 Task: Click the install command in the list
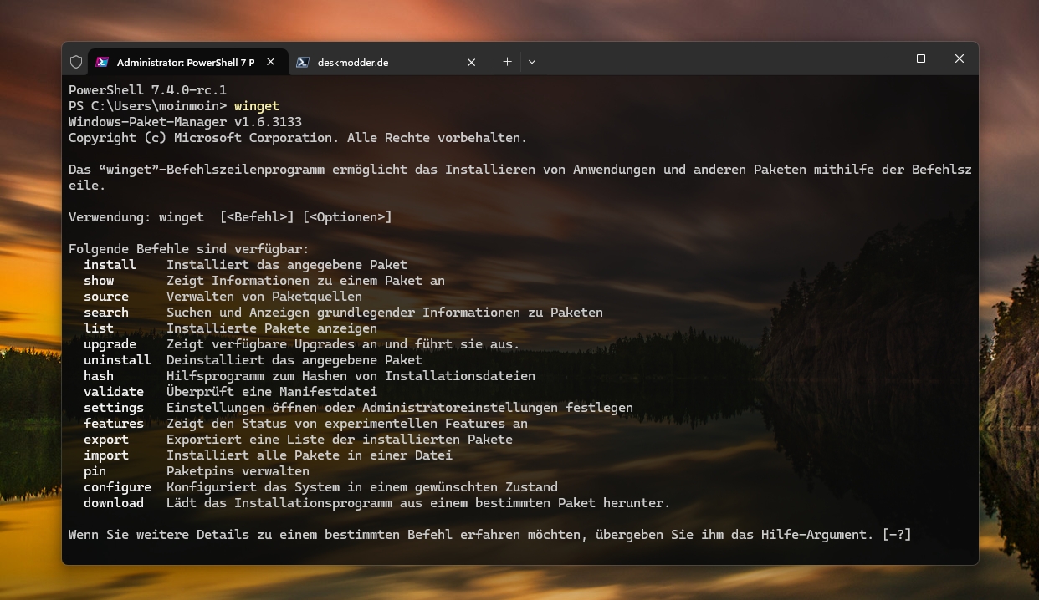pos(110,265)
